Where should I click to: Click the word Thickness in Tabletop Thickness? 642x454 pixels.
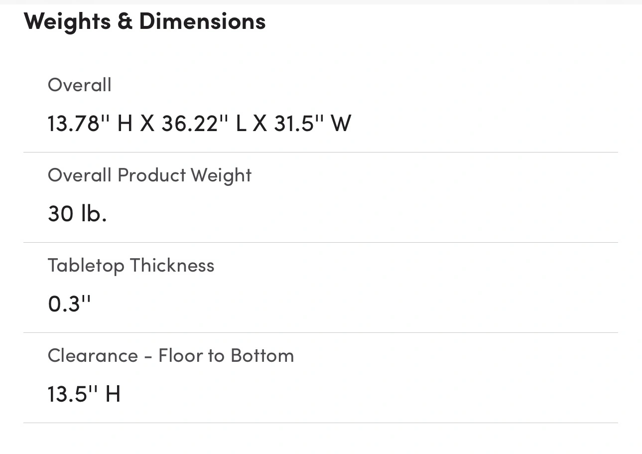(x=172, y=265)
